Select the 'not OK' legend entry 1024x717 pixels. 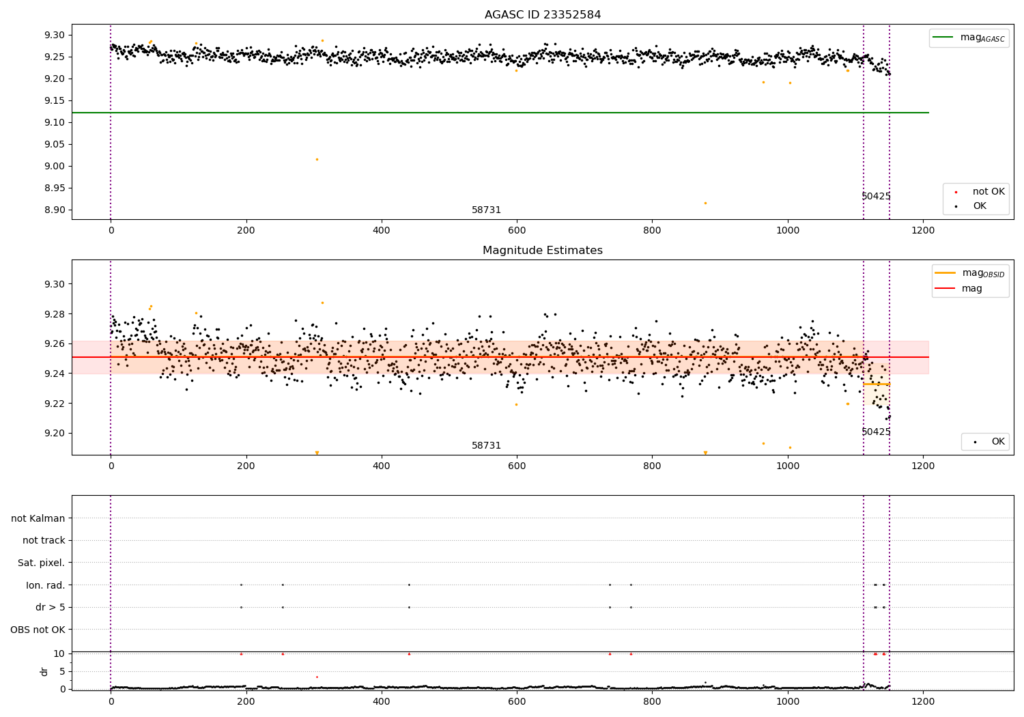click(x=980, y=192)
